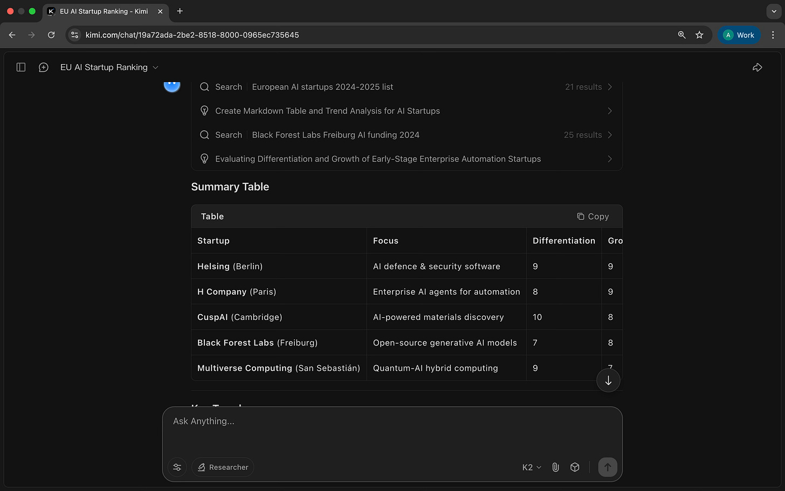Click Open-source generative AI models cell

click(446, 343)
